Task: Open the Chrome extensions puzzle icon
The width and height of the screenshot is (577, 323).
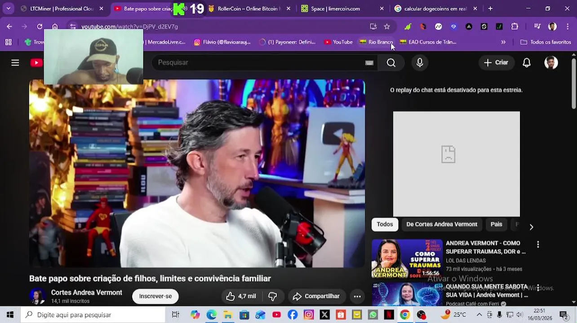Action: coord(515,26)
